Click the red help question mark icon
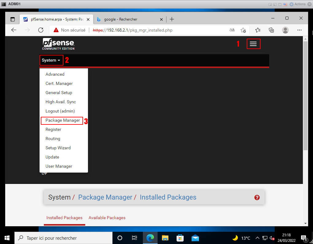Screen dimensions: 313x244 tap(257, 198)
